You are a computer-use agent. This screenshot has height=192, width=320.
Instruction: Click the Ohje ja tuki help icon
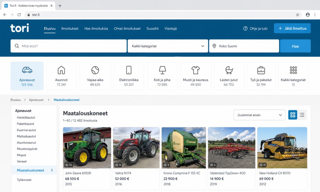[245, 29]
